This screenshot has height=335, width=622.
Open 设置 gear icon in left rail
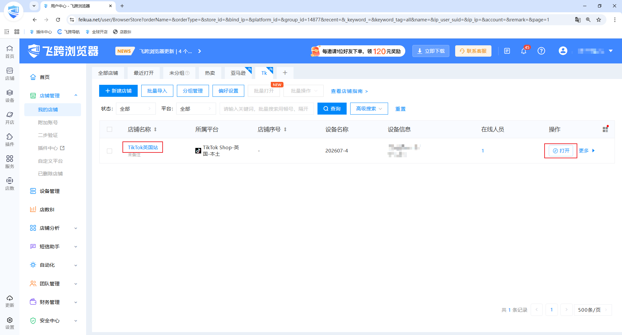tap(10, 323)
